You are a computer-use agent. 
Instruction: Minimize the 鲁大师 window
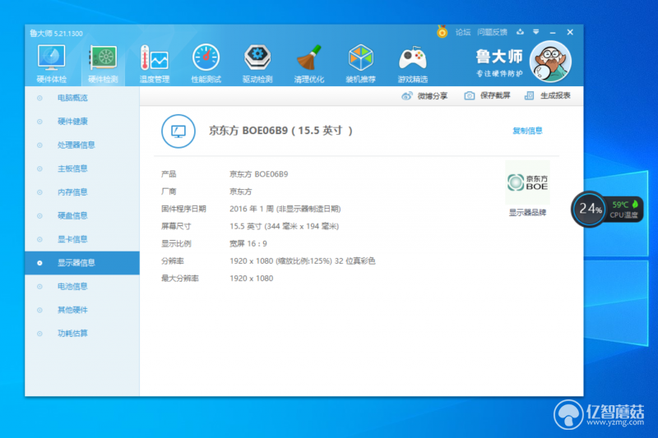(553, 32)
